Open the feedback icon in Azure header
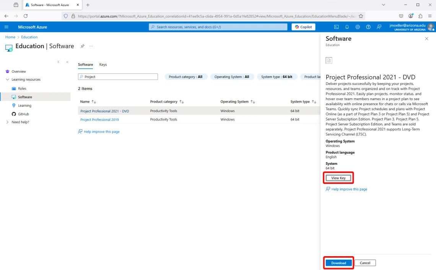 click(379, 27)
